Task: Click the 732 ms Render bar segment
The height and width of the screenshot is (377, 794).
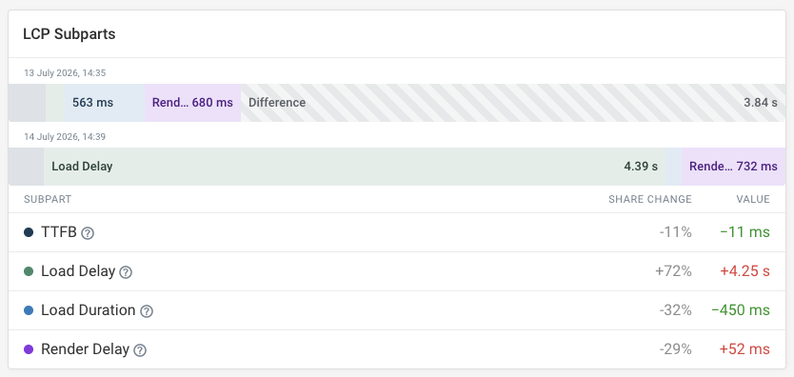Action: pyautogui.click(x=733, y=167)
